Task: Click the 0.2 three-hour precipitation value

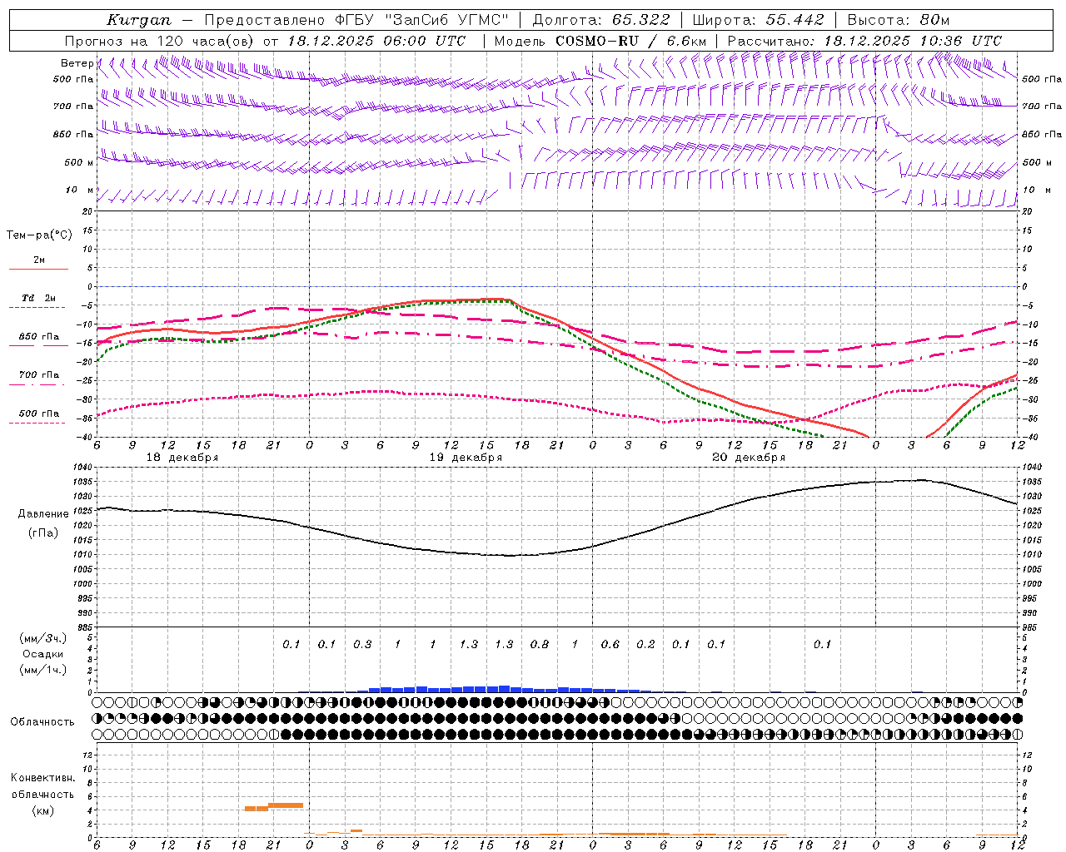Action: [645, 644]
